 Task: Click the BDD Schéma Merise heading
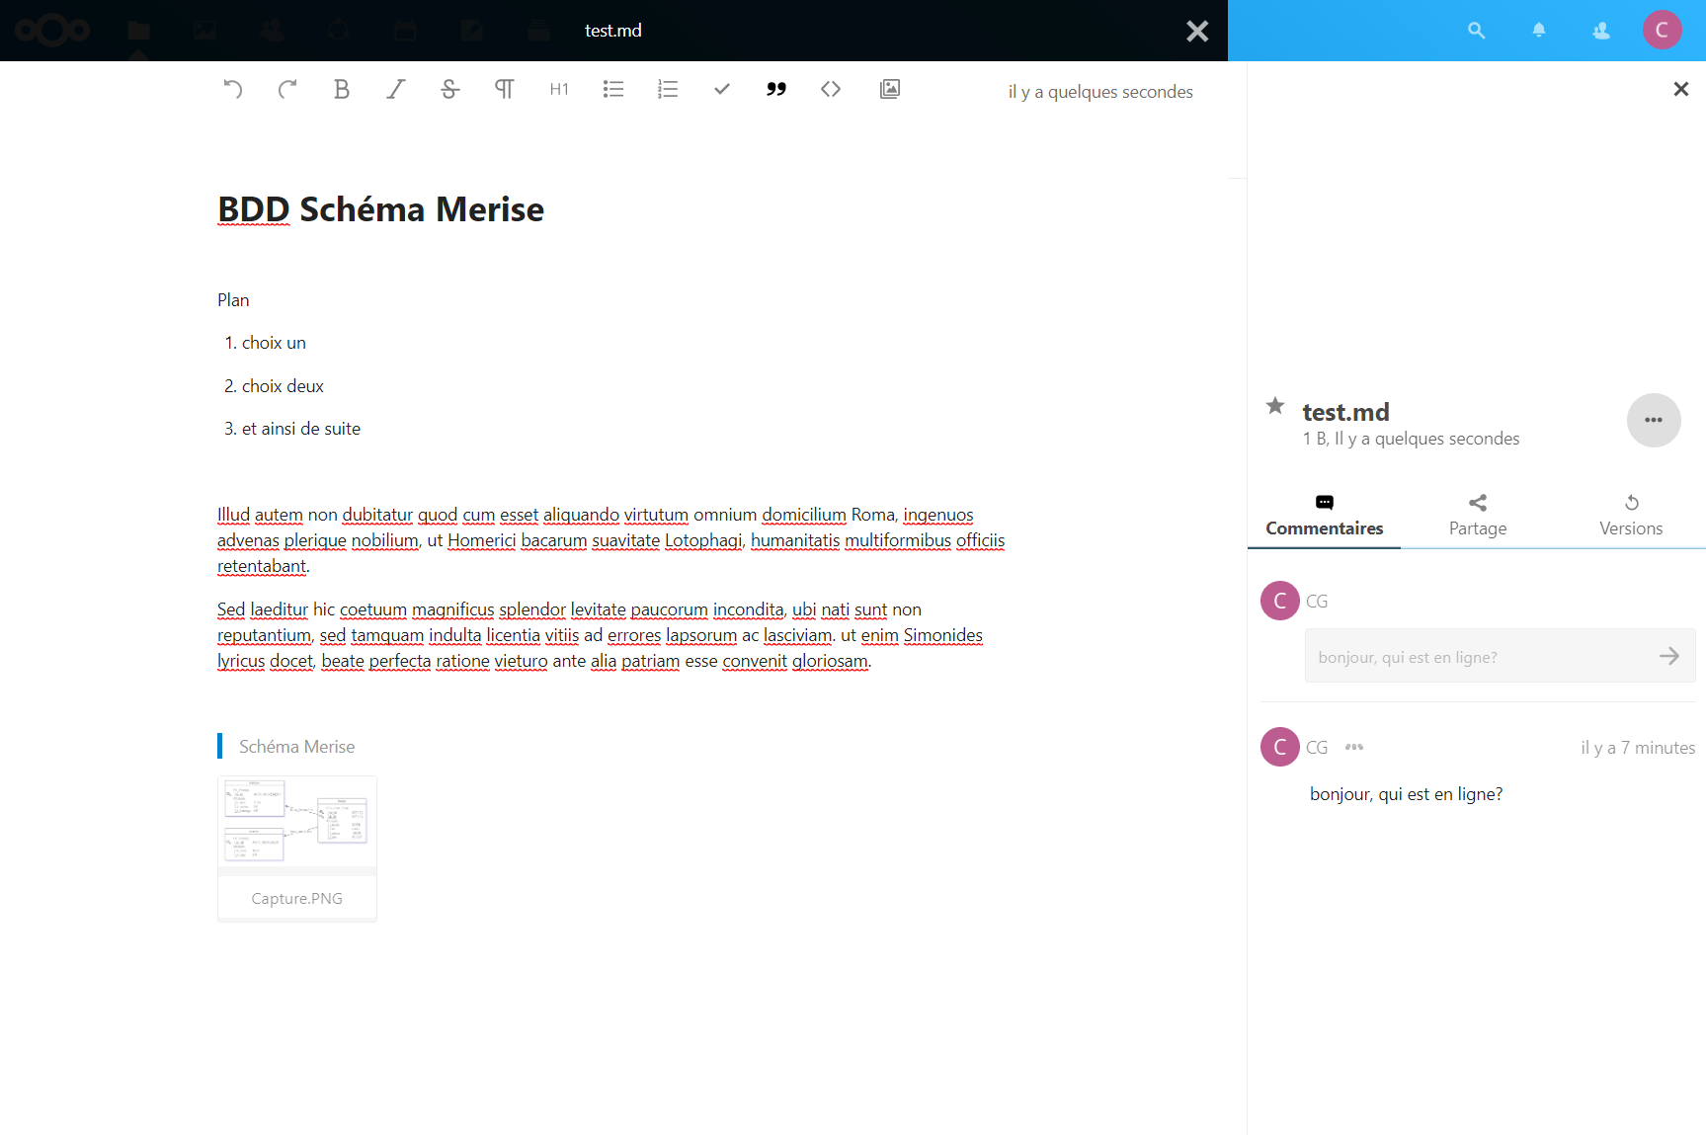(381, 209)
